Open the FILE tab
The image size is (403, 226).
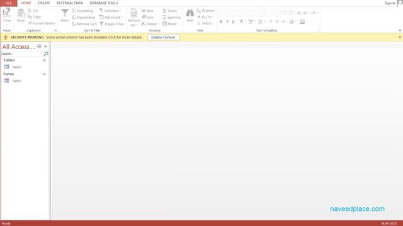click(8, 3)
